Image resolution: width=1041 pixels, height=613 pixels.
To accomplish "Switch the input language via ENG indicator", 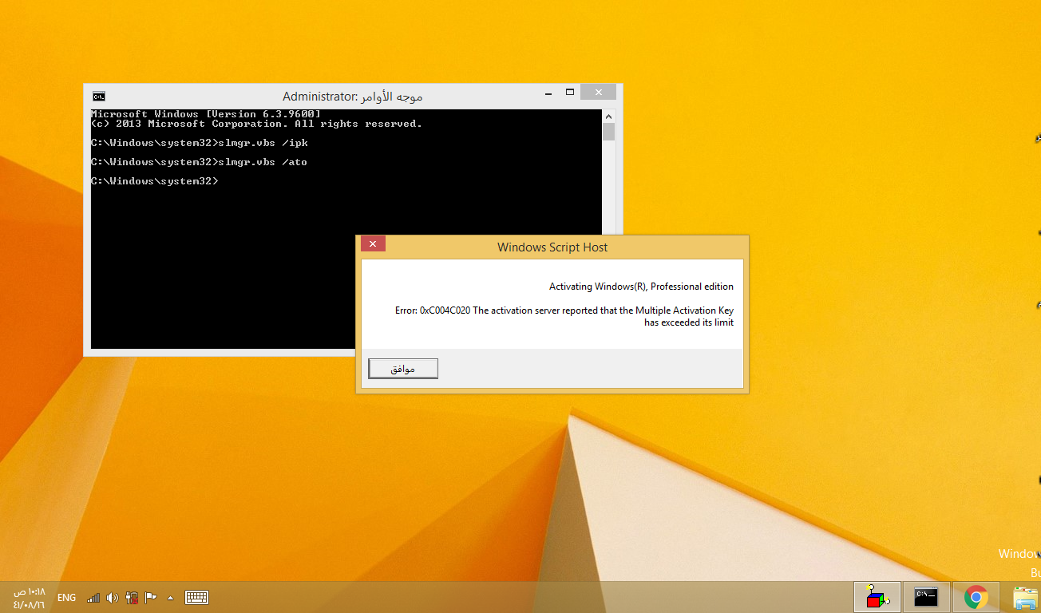I will click(x=67, y=597).
